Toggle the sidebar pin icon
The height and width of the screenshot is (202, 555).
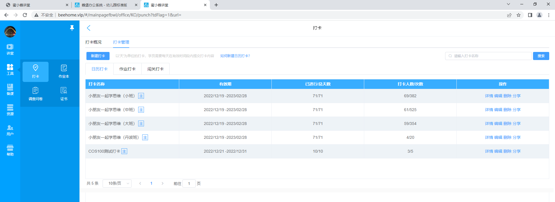[x=72, y=28]
